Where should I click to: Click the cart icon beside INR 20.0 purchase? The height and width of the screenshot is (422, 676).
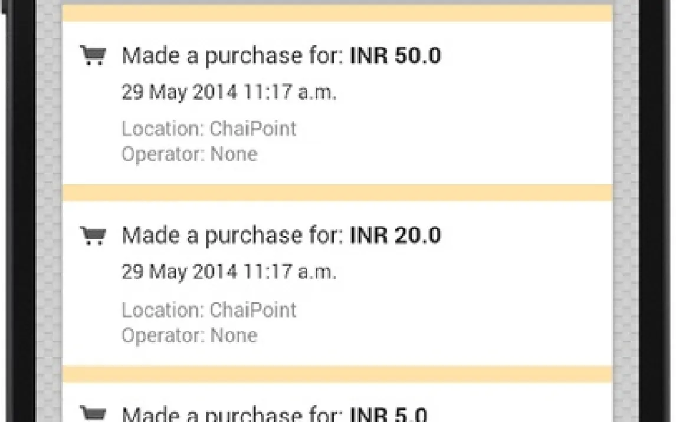pos(93,236)
